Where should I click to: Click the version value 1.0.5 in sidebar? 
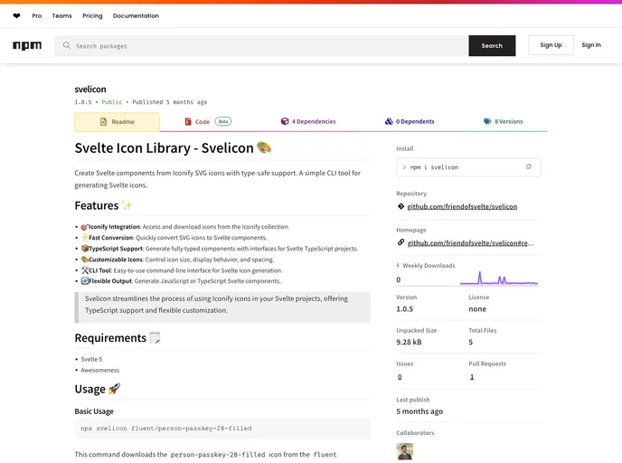[405, 309]
